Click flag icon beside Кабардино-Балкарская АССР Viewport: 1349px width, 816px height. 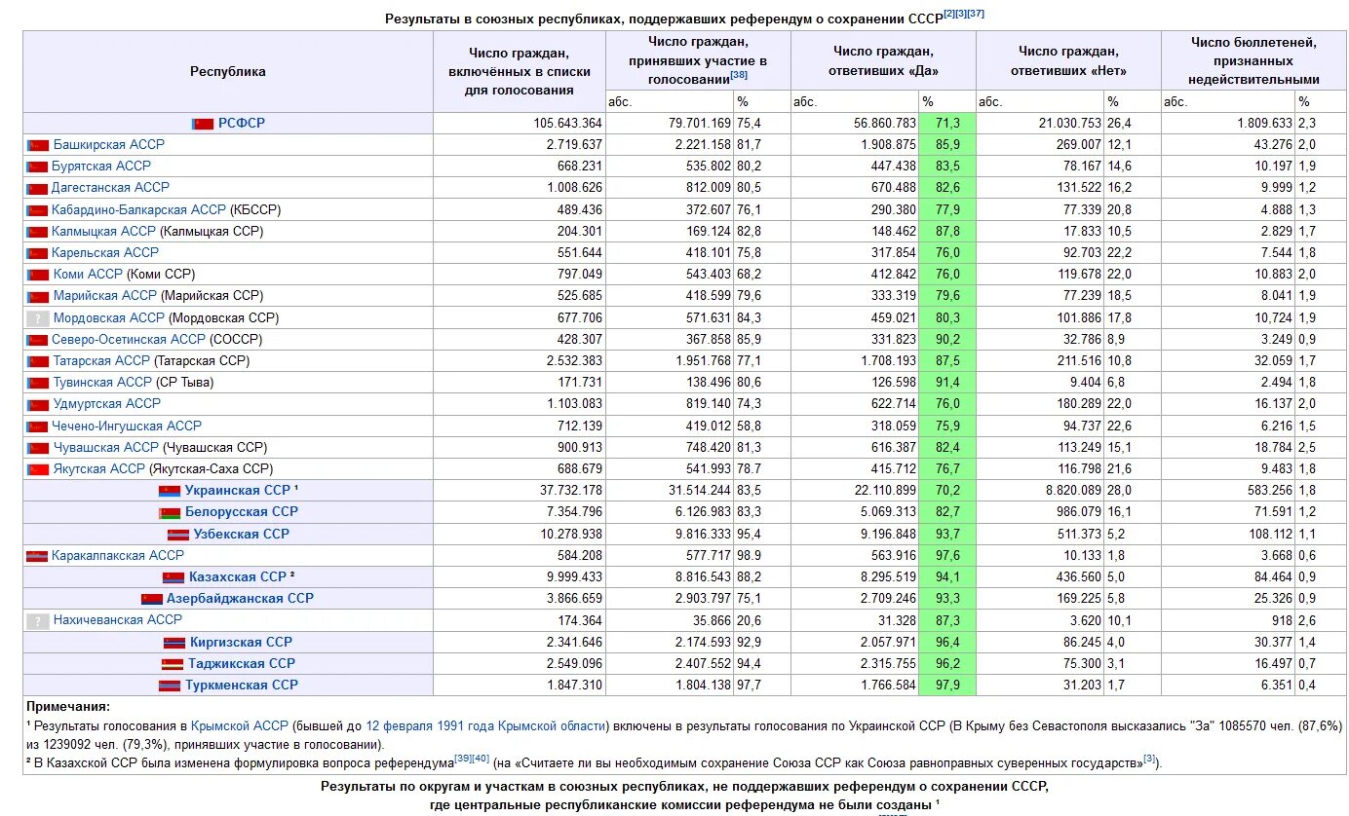pyautogui.click(x=38, y=210)
